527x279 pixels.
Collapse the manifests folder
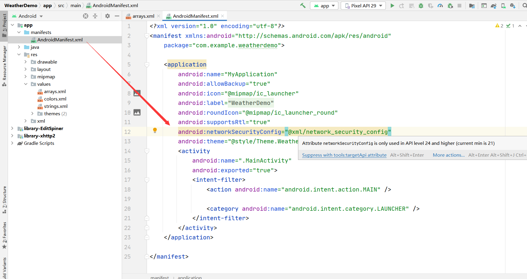[x=19, y=32]
